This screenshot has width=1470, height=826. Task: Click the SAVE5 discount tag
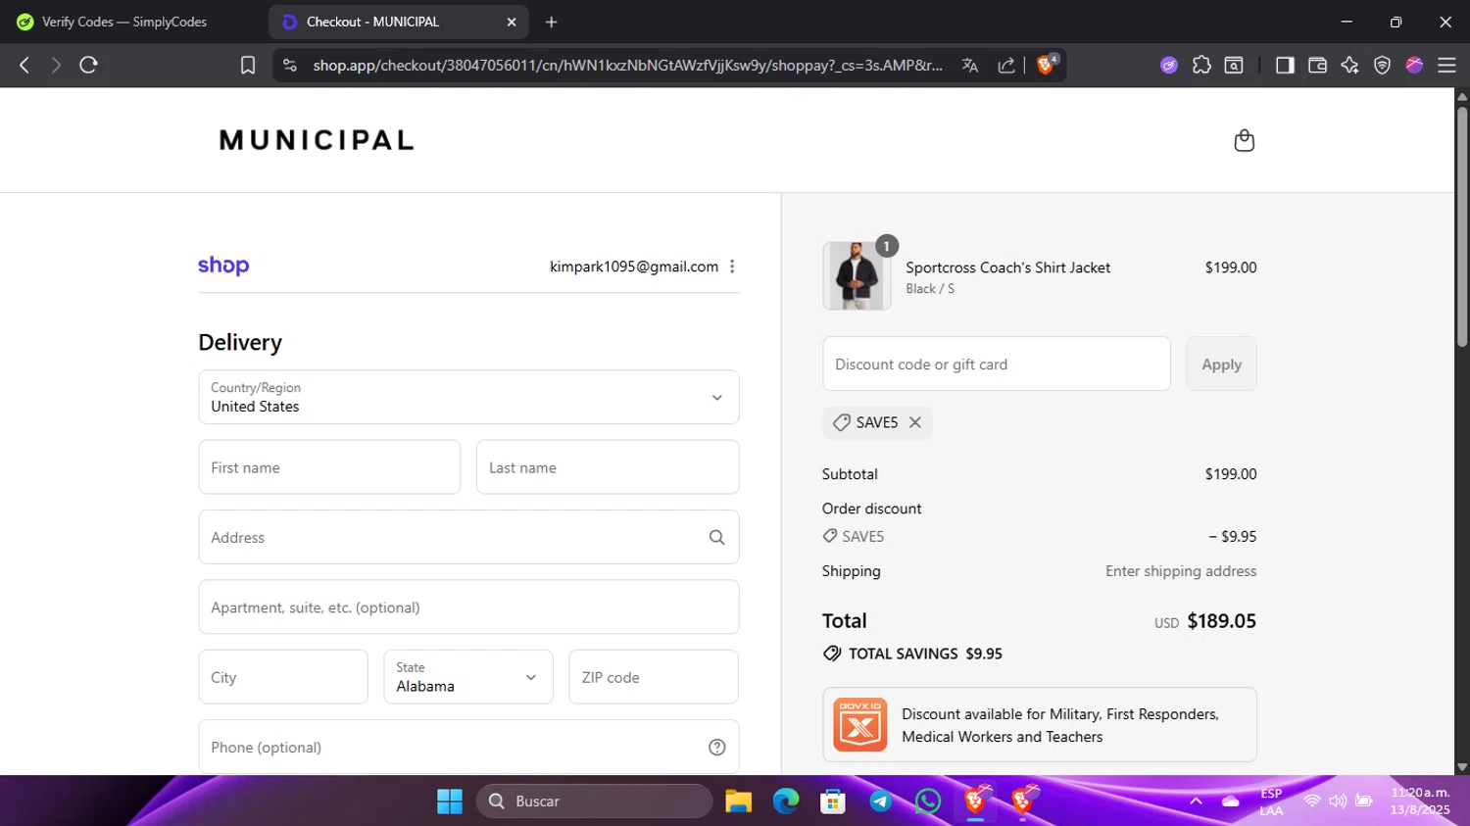[x=877, y=422]
